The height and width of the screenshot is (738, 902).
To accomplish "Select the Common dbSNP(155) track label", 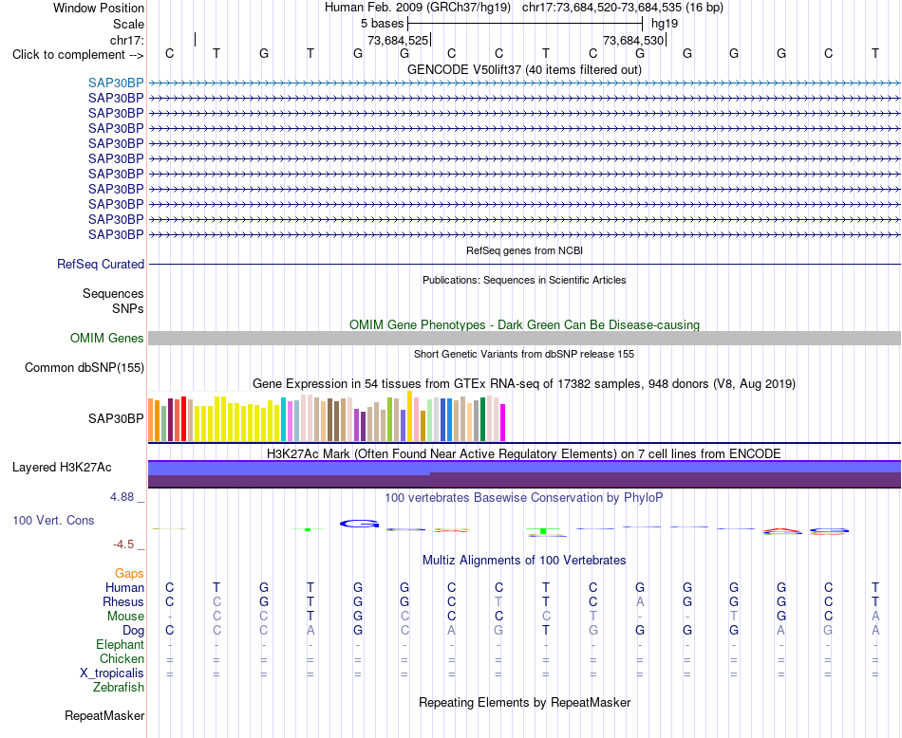I will [x=84, y=368].
